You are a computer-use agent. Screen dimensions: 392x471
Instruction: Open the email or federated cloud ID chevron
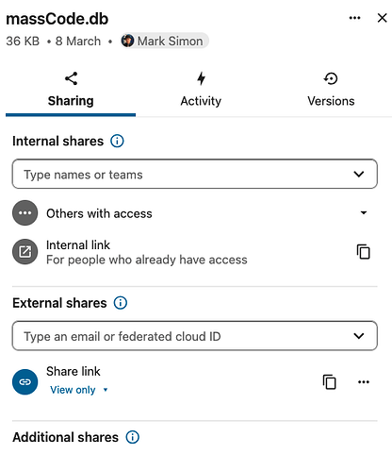(x=359, y=336)
